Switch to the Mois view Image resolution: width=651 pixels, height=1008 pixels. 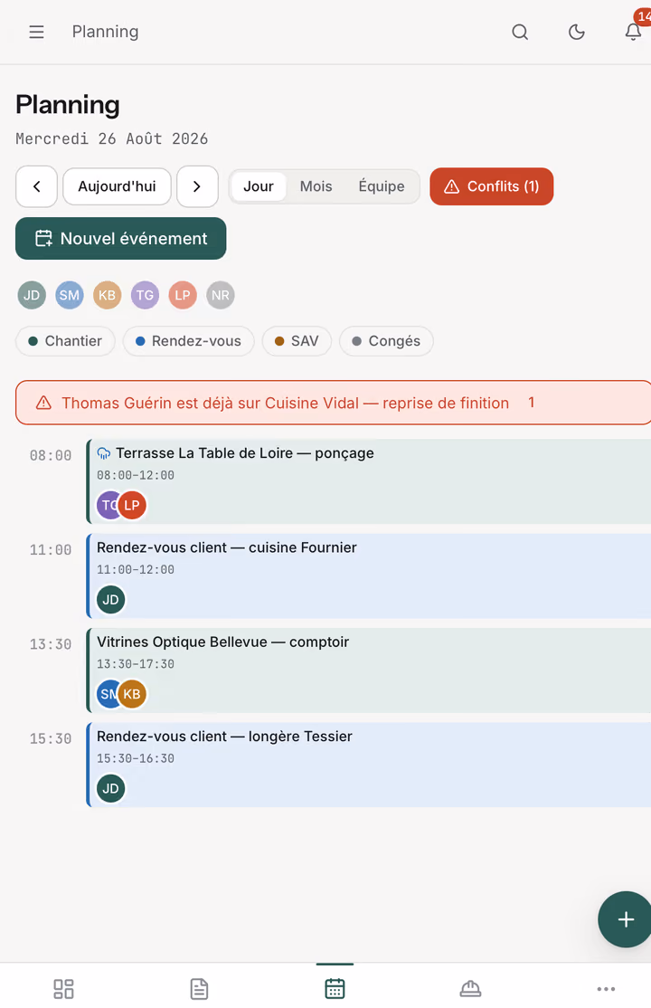pyautogui.click(x=316, y=186)
